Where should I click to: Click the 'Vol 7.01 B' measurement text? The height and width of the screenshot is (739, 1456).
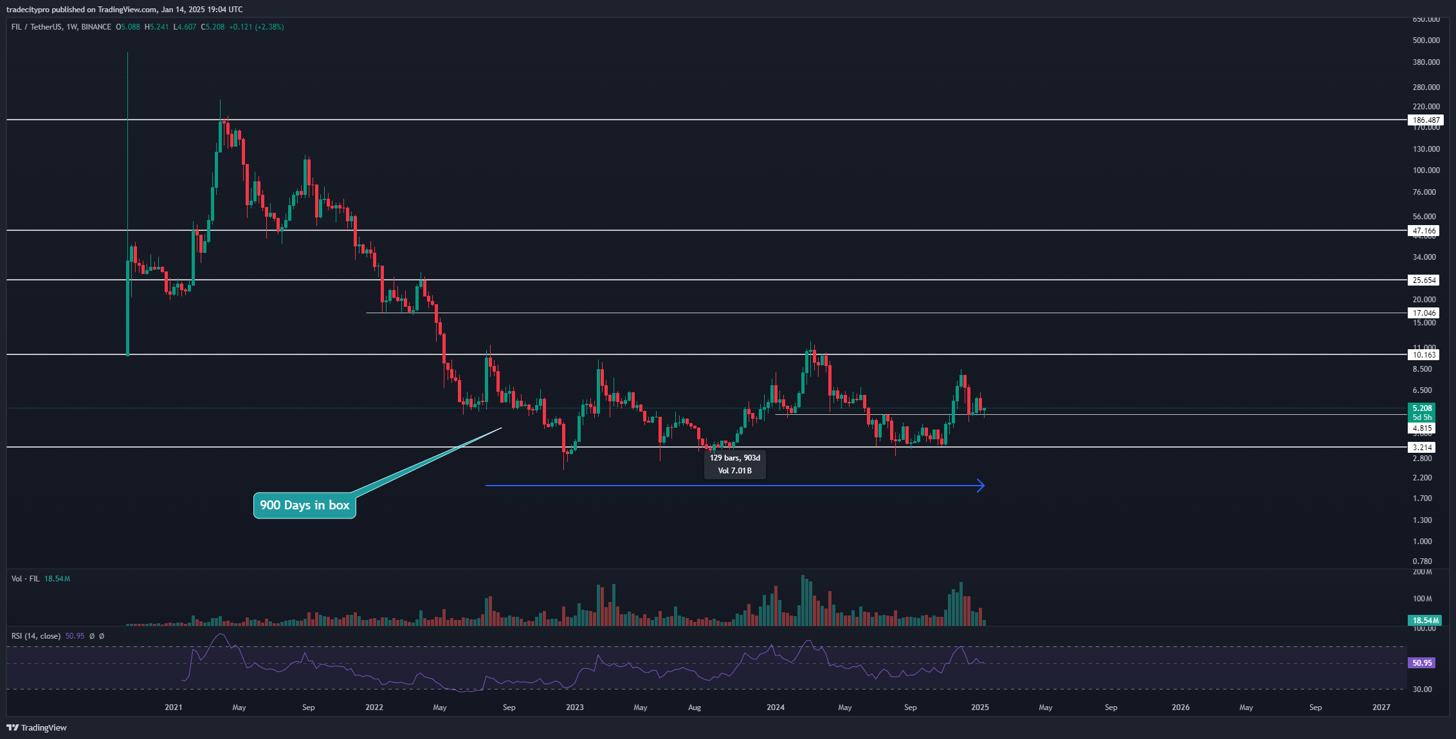(735, 471)
